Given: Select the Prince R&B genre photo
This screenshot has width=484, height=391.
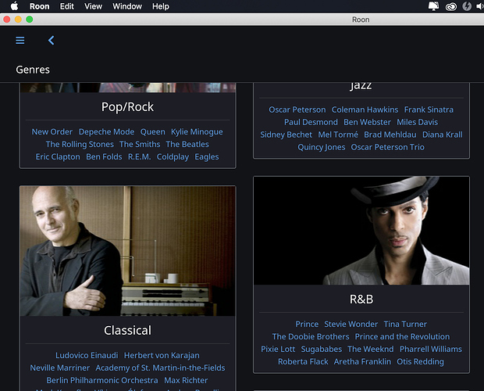Looking at the screenshot, I should point(361,231).
